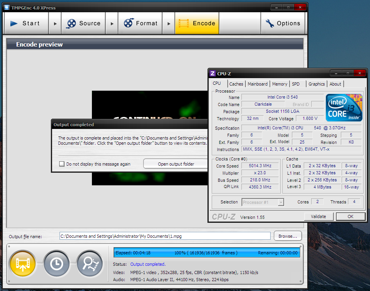The image size is (370, 291).
Task: Click the Intel Core i3 logo badge
Action: (x=344, y=108)
